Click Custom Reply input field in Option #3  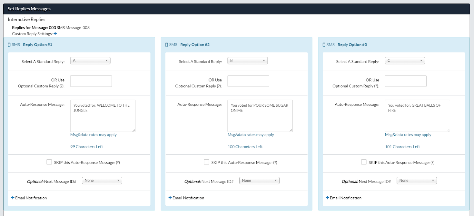[406, 81]
